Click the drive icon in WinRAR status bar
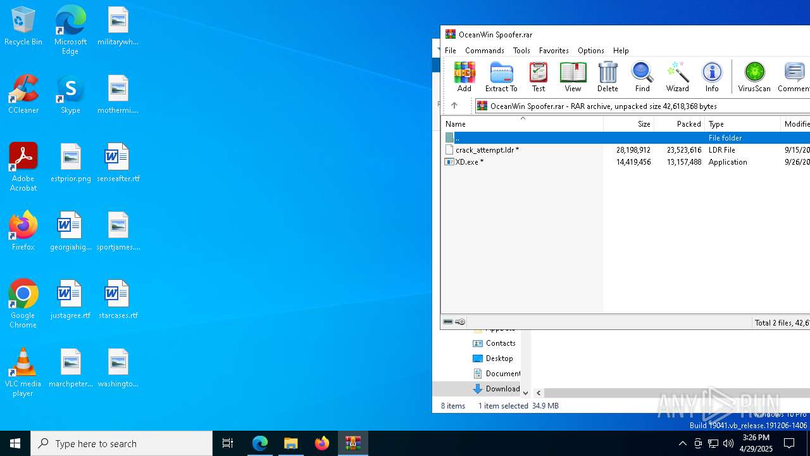 coord(448,322)
